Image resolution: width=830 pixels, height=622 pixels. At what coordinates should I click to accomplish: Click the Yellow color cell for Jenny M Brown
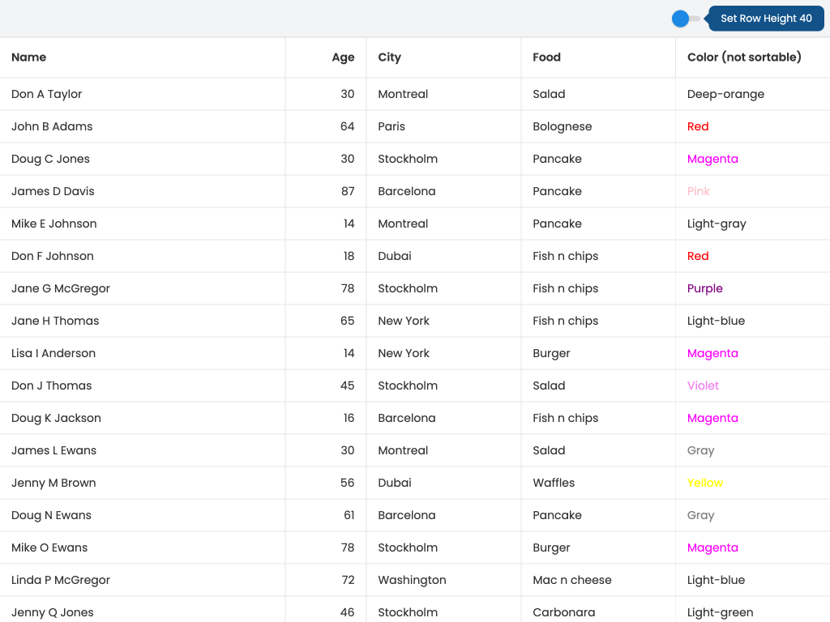coord(705,483)
